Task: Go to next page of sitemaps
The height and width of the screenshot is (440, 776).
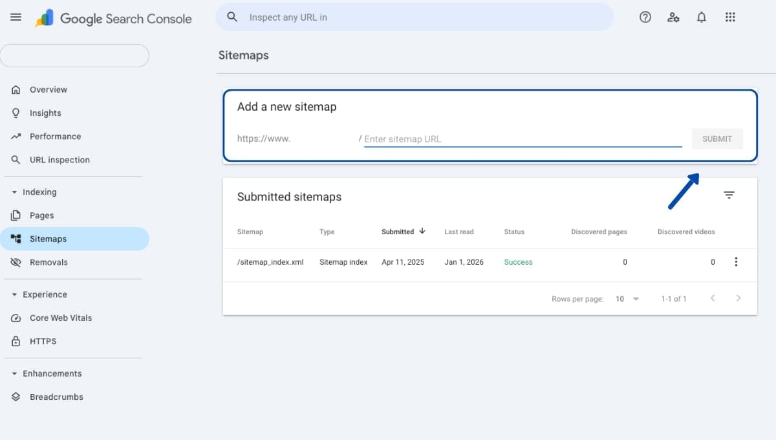Action: tap(738, 298)
